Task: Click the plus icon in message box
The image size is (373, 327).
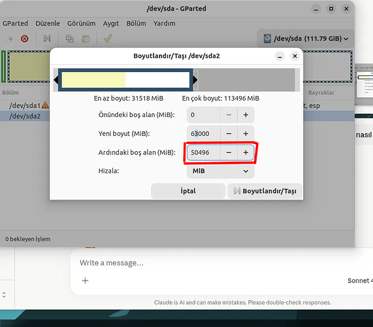Action: pyautogui.click(x=85, y=281)
